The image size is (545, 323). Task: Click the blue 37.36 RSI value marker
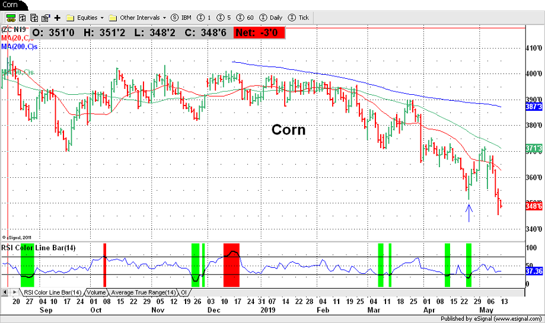click(x=534, y=271)
